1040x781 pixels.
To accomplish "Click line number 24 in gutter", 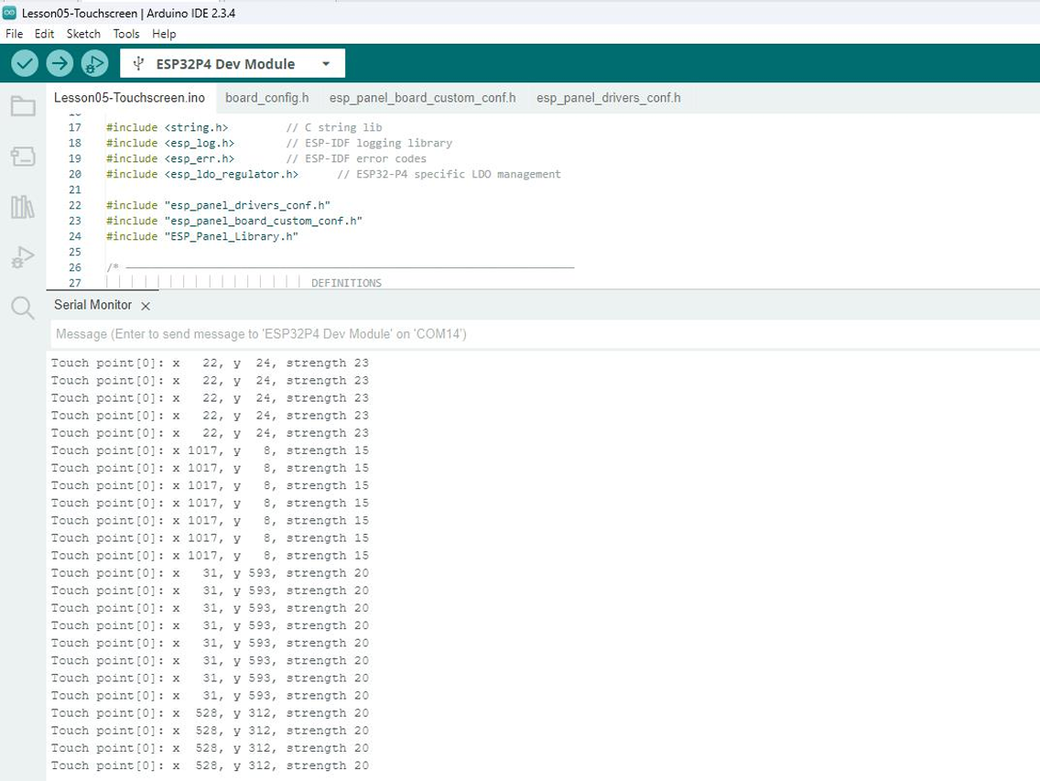I will click(75, 236).
